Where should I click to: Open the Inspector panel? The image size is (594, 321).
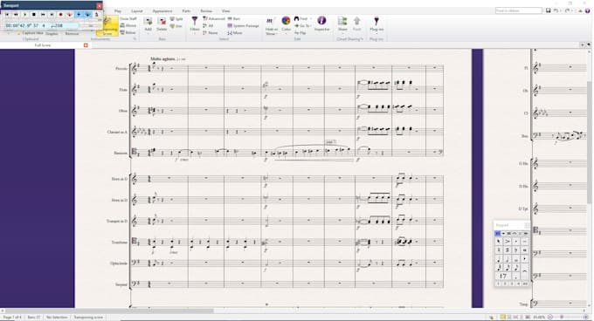(321, 24)
